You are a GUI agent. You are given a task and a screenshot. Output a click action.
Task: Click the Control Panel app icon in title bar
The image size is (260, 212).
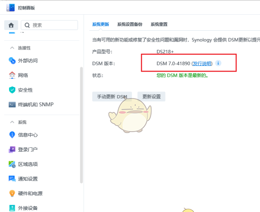point(10,8)
